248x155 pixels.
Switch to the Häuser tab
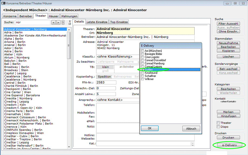pyautogui.click(x=54, y=16)
